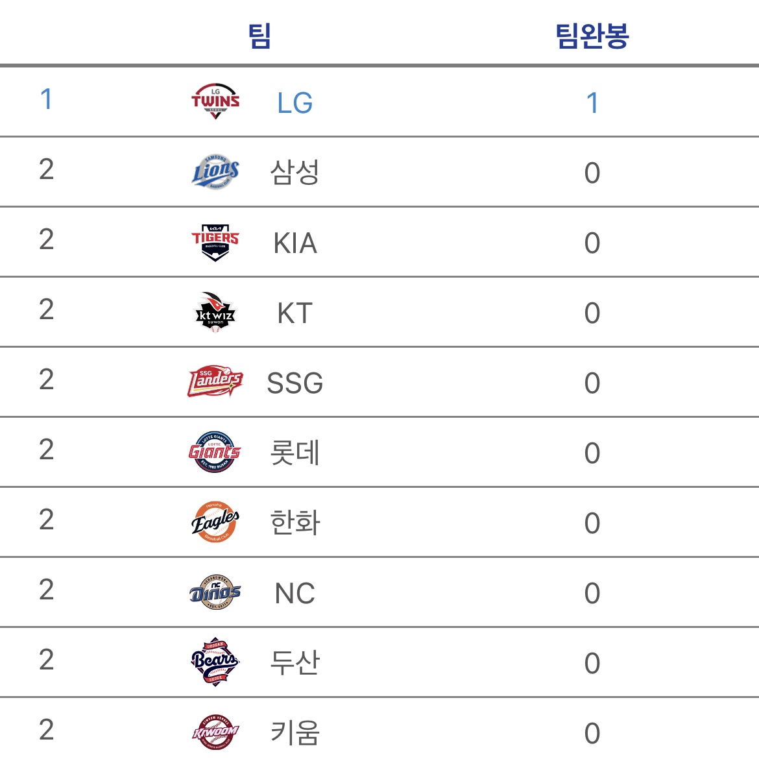Image resolution: width=759 pixels, height=759 pixels.
Task: Select the Kiwoom Heroes logo
Action: pos(215,732)
